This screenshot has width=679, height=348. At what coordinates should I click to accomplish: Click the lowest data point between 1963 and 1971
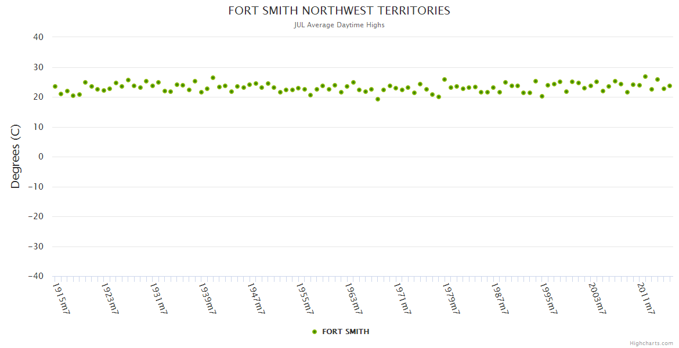[x=378, y=99]
